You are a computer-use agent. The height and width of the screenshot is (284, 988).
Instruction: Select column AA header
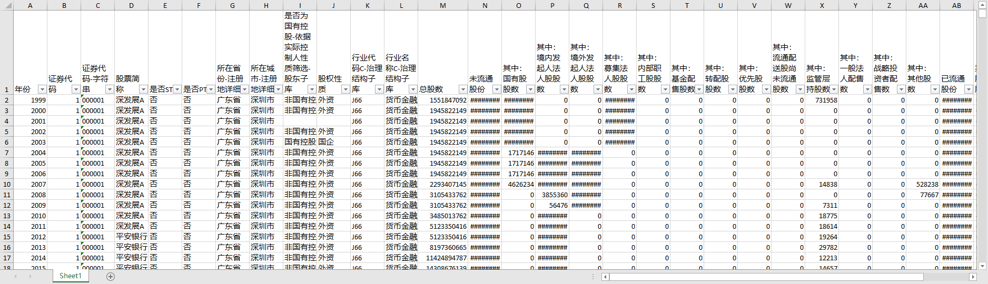click(x=923, y=5)
